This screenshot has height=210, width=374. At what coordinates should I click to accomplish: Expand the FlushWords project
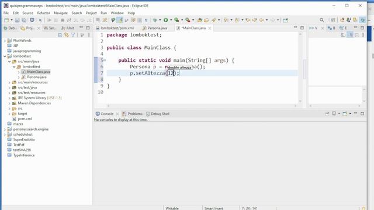tap(5, 40)
